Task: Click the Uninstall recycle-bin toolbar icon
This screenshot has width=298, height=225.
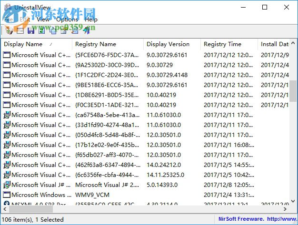Action: 9,30
